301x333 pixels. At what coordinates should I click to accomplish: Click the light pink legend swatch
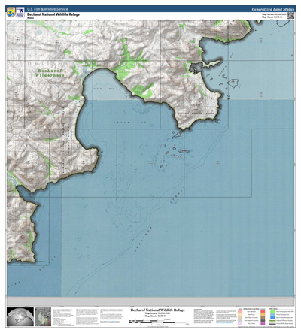[240, 311]
